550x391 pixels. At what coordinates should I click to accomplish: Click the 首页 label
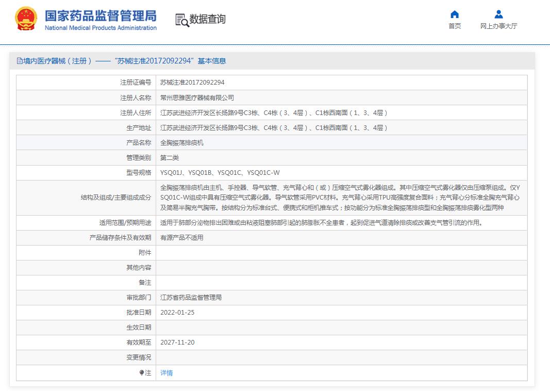tap(455, 26)
